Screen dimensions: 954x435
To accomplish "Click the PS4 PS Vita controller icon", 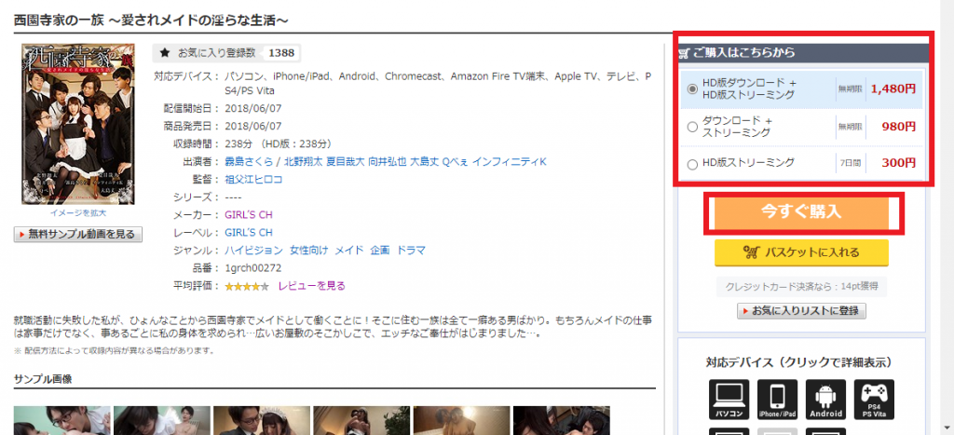I will (x=873, y=399).
